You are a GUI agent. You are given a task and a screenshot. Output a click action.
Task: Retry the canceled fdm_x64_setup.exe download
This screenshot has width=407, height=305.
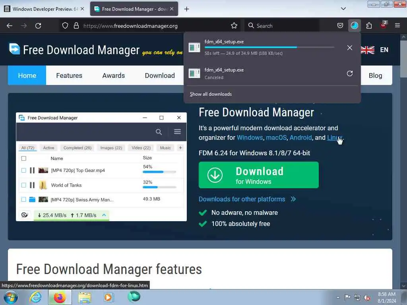point(350,73)
